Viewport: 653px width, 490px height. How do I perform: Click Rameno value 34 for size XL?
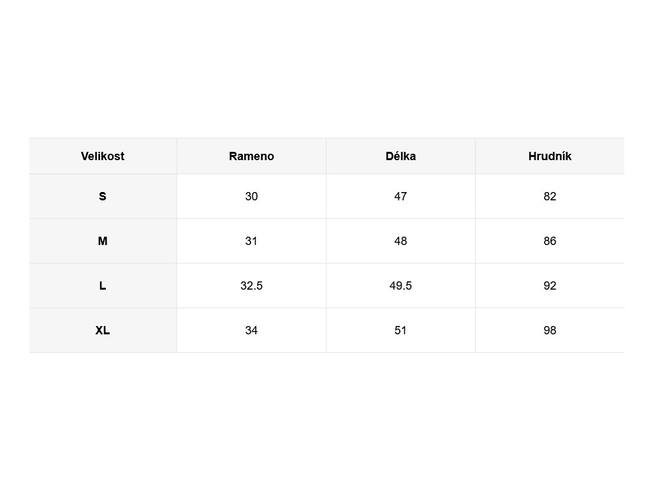click(251, 330)
